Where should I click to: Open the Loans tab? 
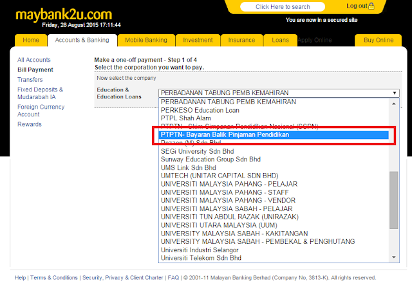pos(281,40)
